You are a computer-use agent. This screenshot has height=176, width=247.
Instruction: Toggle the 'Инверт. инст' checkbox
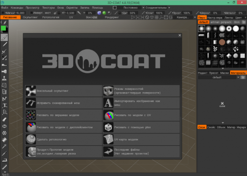click(x=31, y=13)
